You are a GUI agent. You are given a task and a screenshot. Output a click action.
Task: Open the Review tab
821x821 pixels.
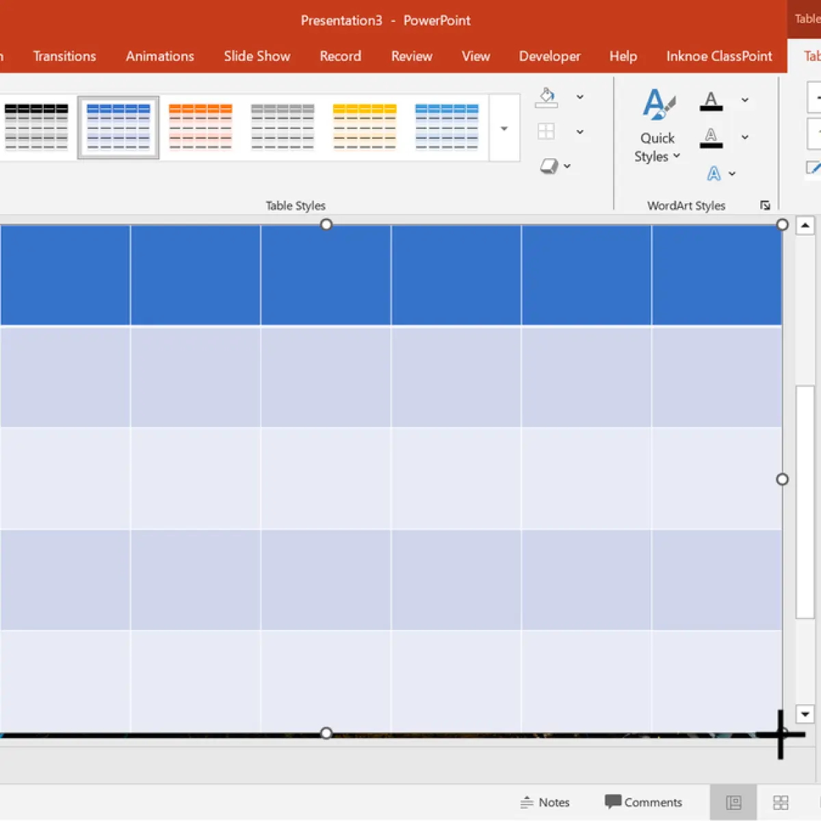(x=411, y=56)
